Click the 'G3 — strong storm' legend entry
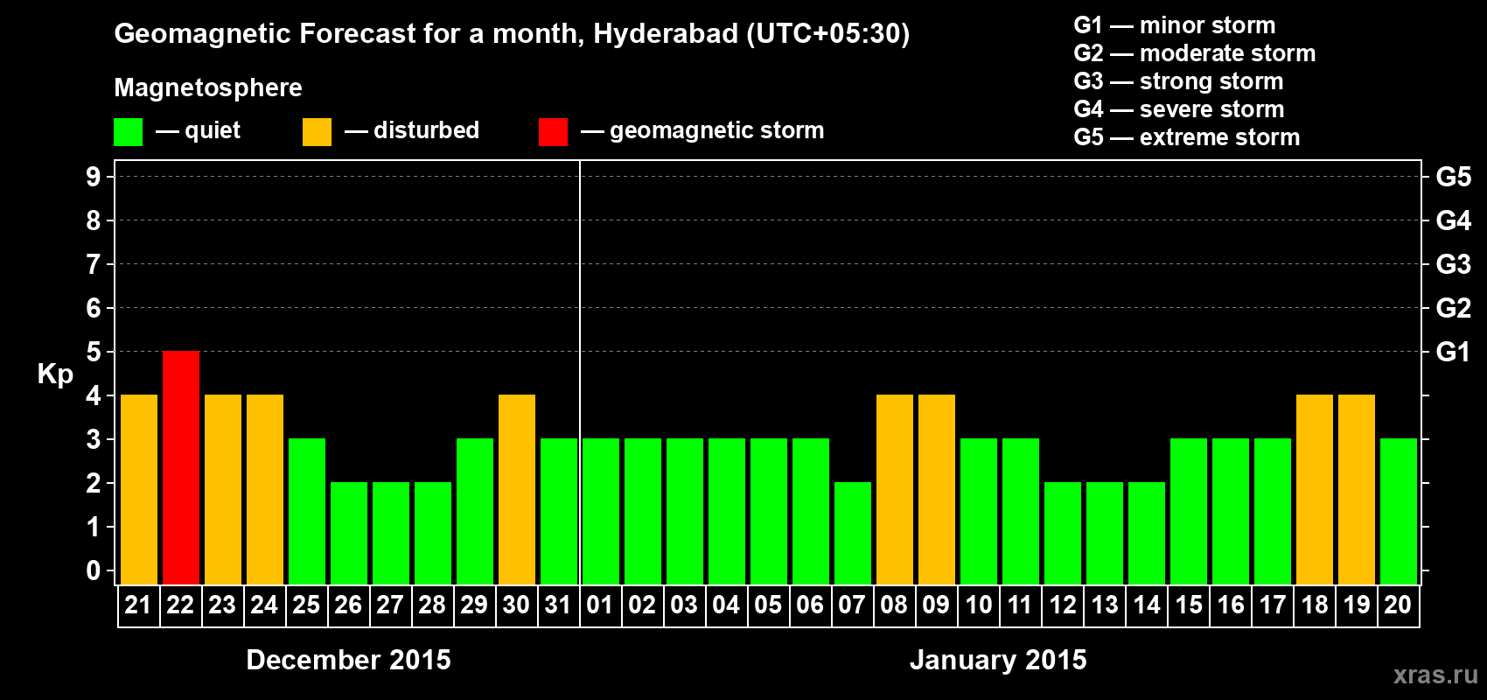Screen dimensions: 1487x700 (x=1178, y=81)
